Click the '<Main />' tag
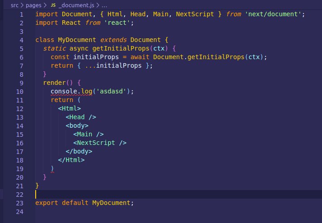 tap(89, 134)
